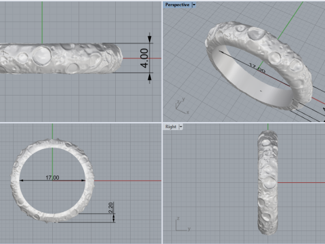Screen dimensions: 325x244
Task: Select the ring model in the Right viewport
Action: 267,182
